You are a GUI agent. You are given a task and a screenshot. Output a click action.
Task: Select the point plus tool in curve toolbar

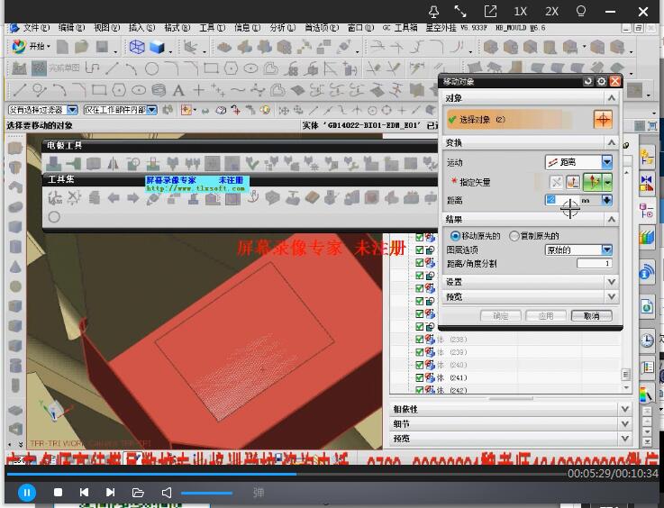(198, 90)
